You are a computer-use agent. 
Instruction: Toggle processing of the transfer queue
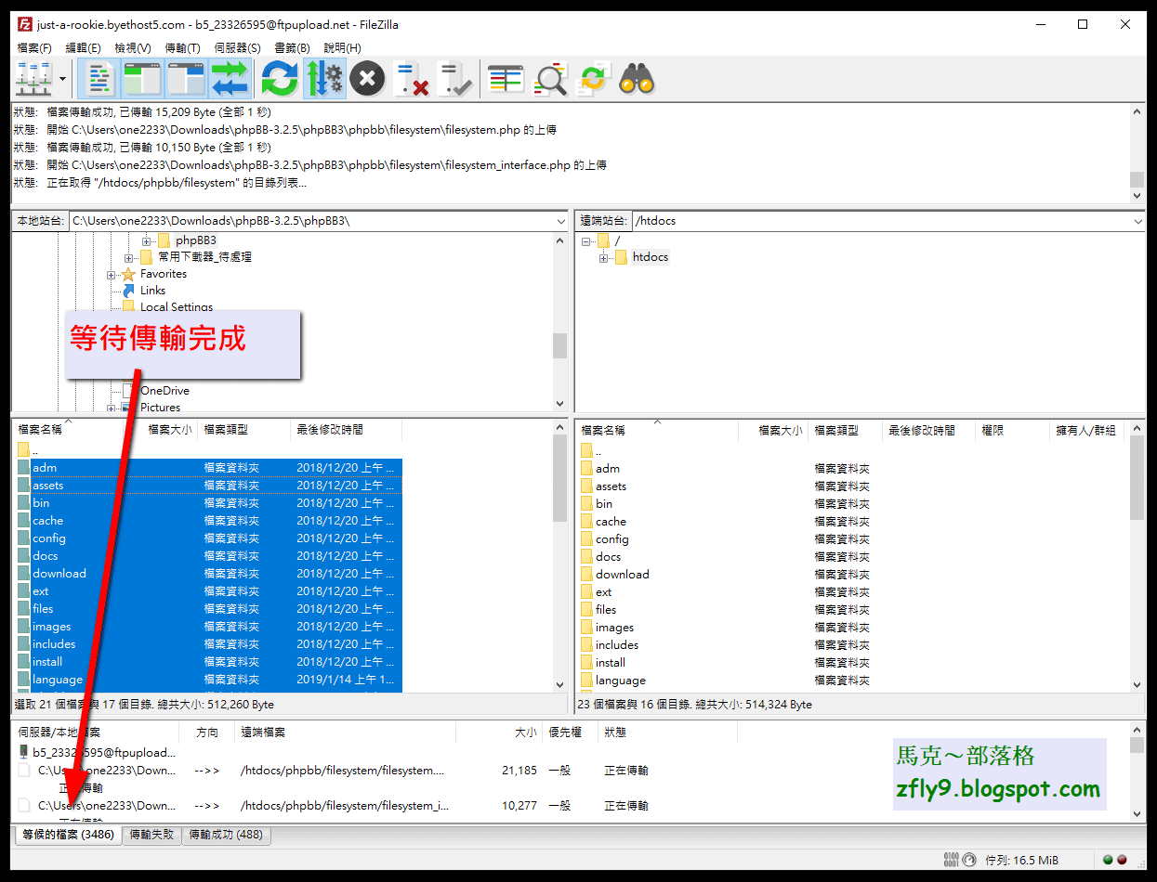323,78
